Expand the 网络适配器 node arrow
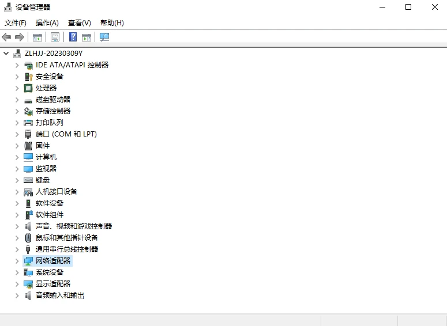 (x=17, y=261)
